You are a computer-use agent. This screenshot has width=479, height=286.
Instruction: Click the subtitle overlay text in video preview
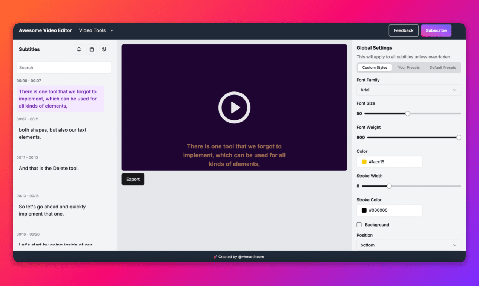point(234,155)
